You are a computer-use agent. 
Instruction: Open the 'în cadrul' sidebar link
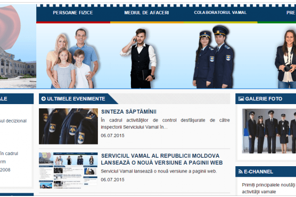tap(9, 153)
